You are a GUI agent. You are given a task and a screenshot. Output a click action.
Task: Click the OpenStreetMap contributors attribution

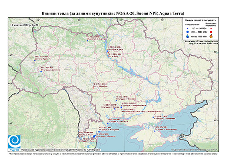[195, 150]
